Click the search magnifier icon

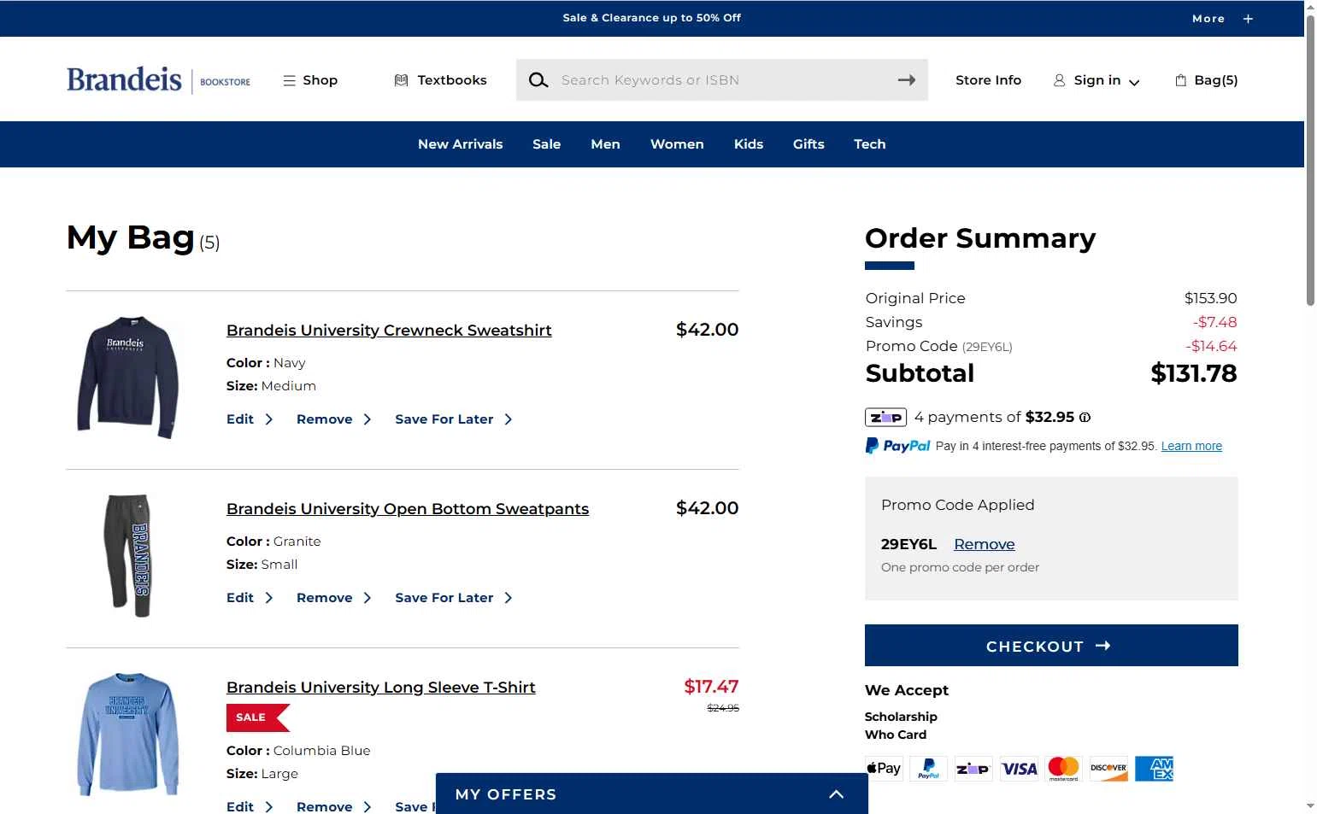[538, 80]
